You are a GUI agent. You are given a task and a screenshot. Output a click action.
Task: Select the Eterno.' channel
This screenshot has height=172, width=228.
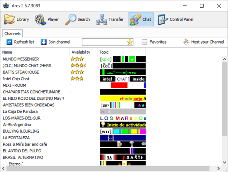tap(13, 164)
